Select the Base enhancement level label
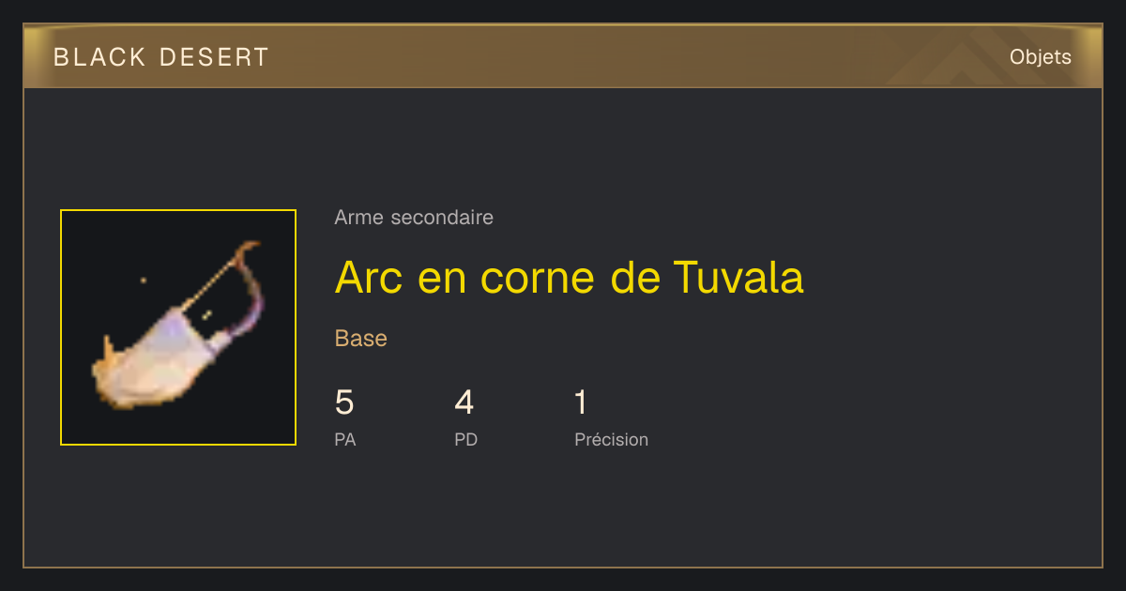Viewport: 1126px width, 591px height. tap(360, 339)
